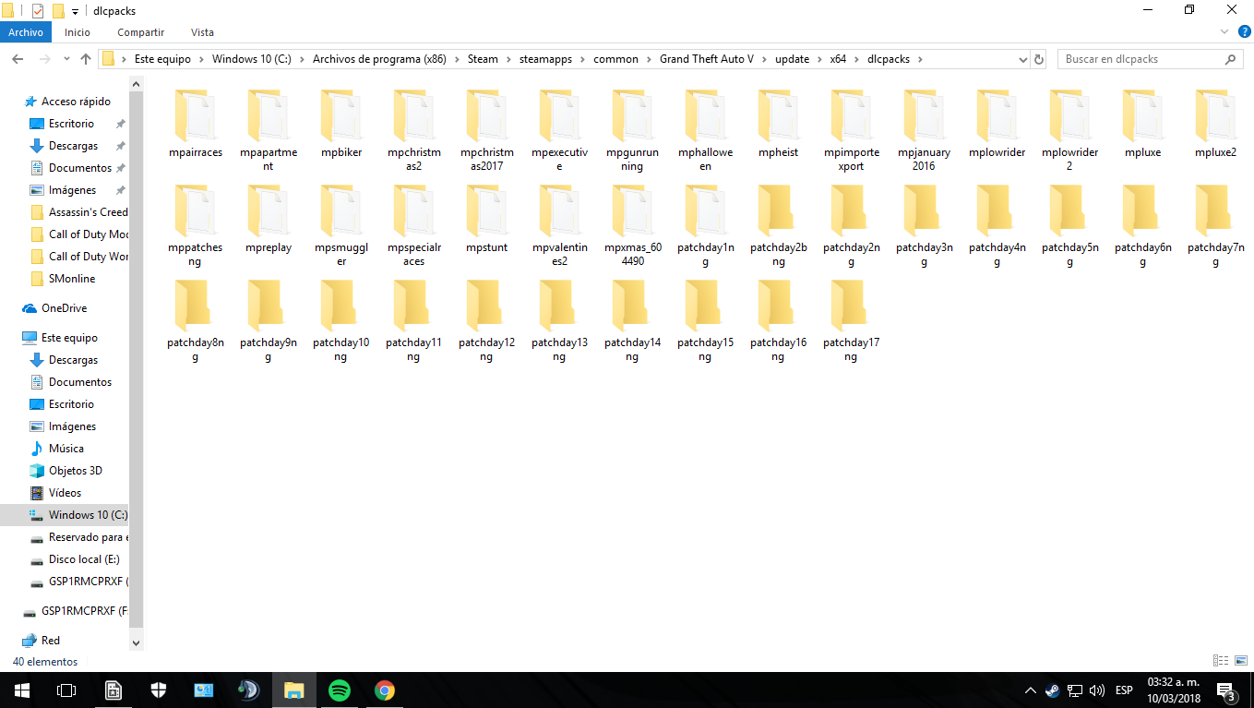
Task: Select the mpgunrunning folder
Action: click(x=632, y=131)
